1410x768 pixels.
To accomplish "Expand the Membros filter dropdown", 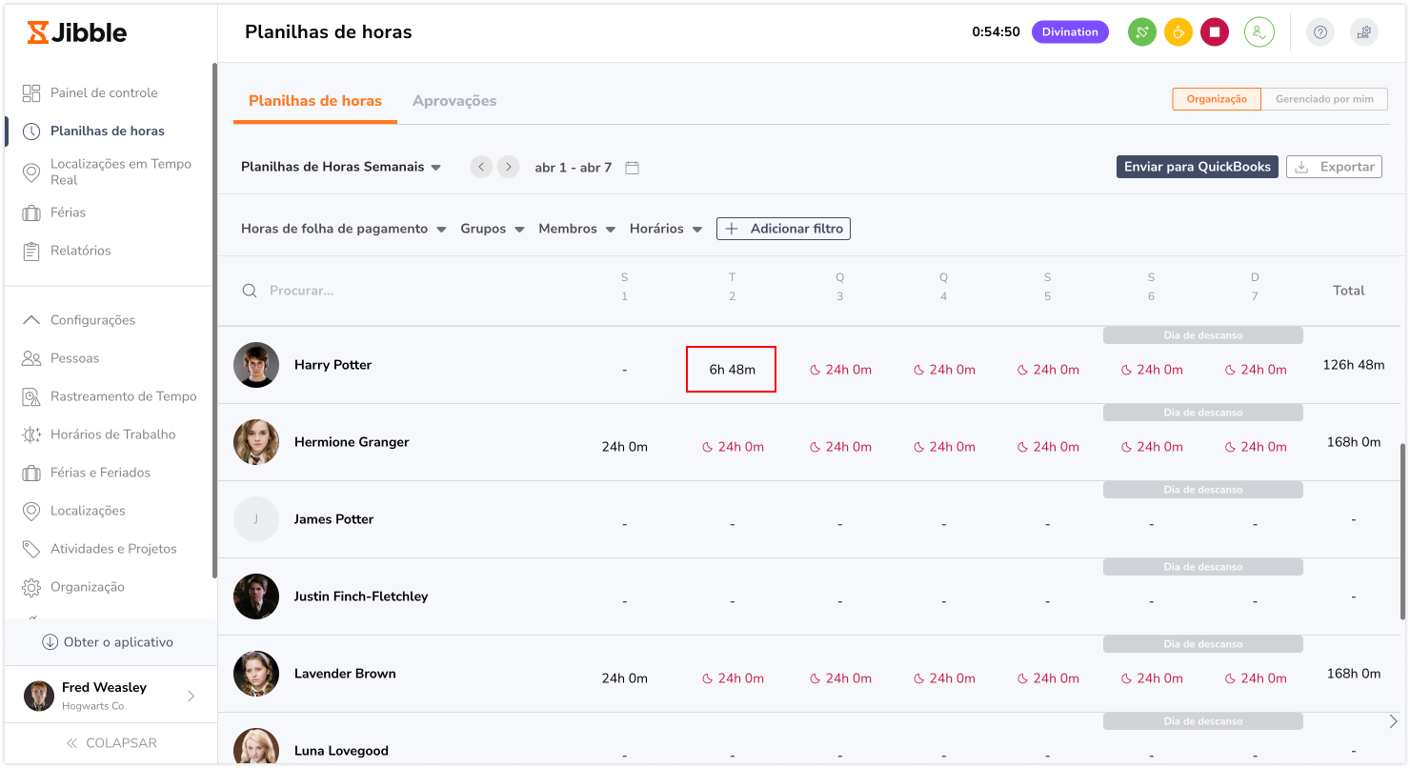I will coord(575,229).
